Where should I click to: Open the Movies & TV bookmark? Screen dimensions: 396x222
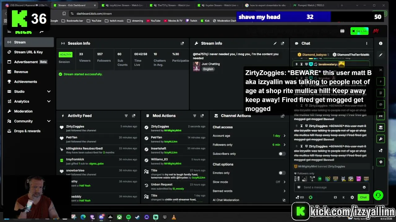[173, 21]
